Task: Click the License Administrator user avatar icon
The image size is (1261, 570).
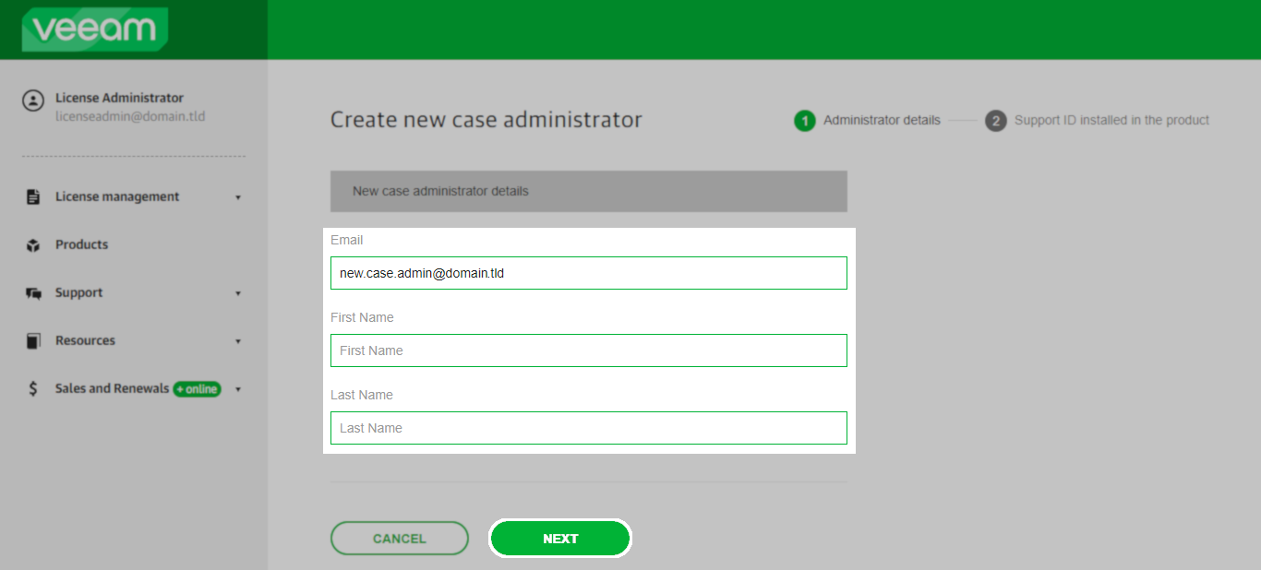Action: pos(33,100)
